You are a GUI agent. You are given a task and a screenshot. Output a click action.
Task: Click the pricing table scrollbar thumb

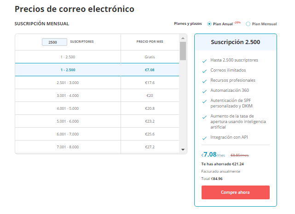(x=183, y=51)
